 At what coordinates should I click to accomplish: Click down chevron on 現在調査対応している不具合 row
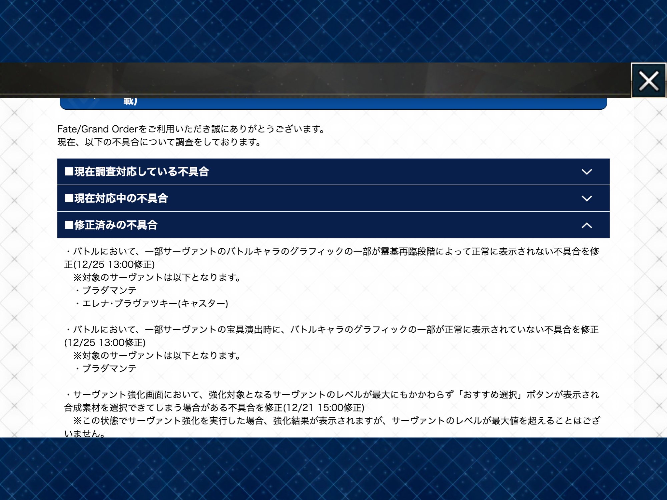(587, 172)
